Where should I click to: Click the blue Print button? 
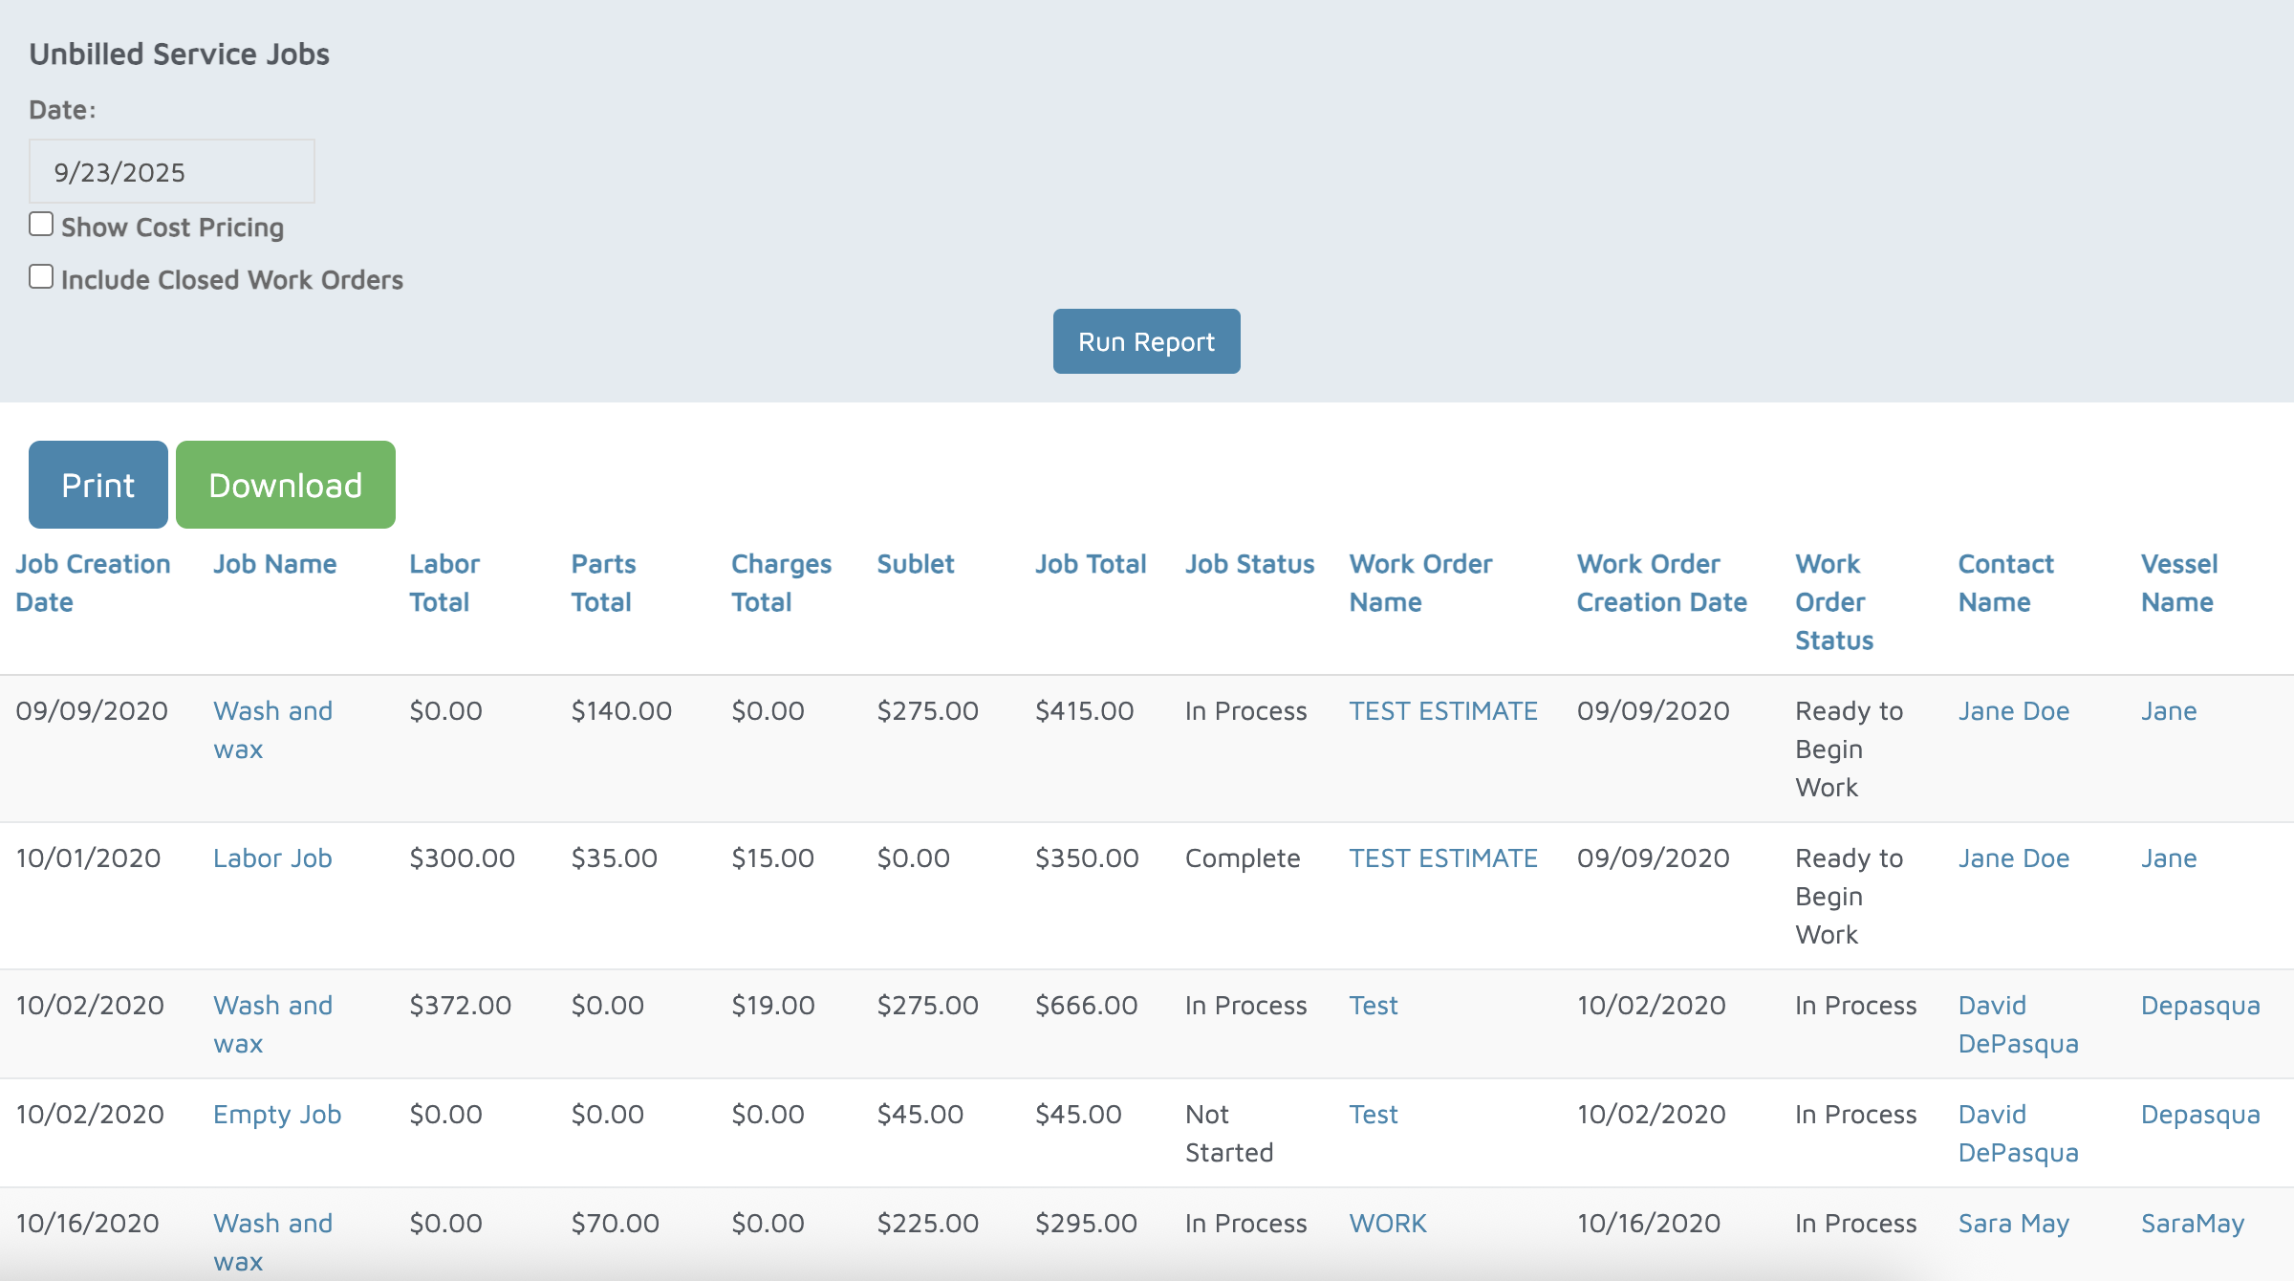point(98,485)
